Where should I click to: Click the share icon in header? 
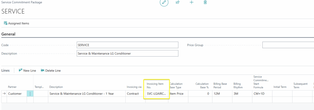tap(178, 2)
